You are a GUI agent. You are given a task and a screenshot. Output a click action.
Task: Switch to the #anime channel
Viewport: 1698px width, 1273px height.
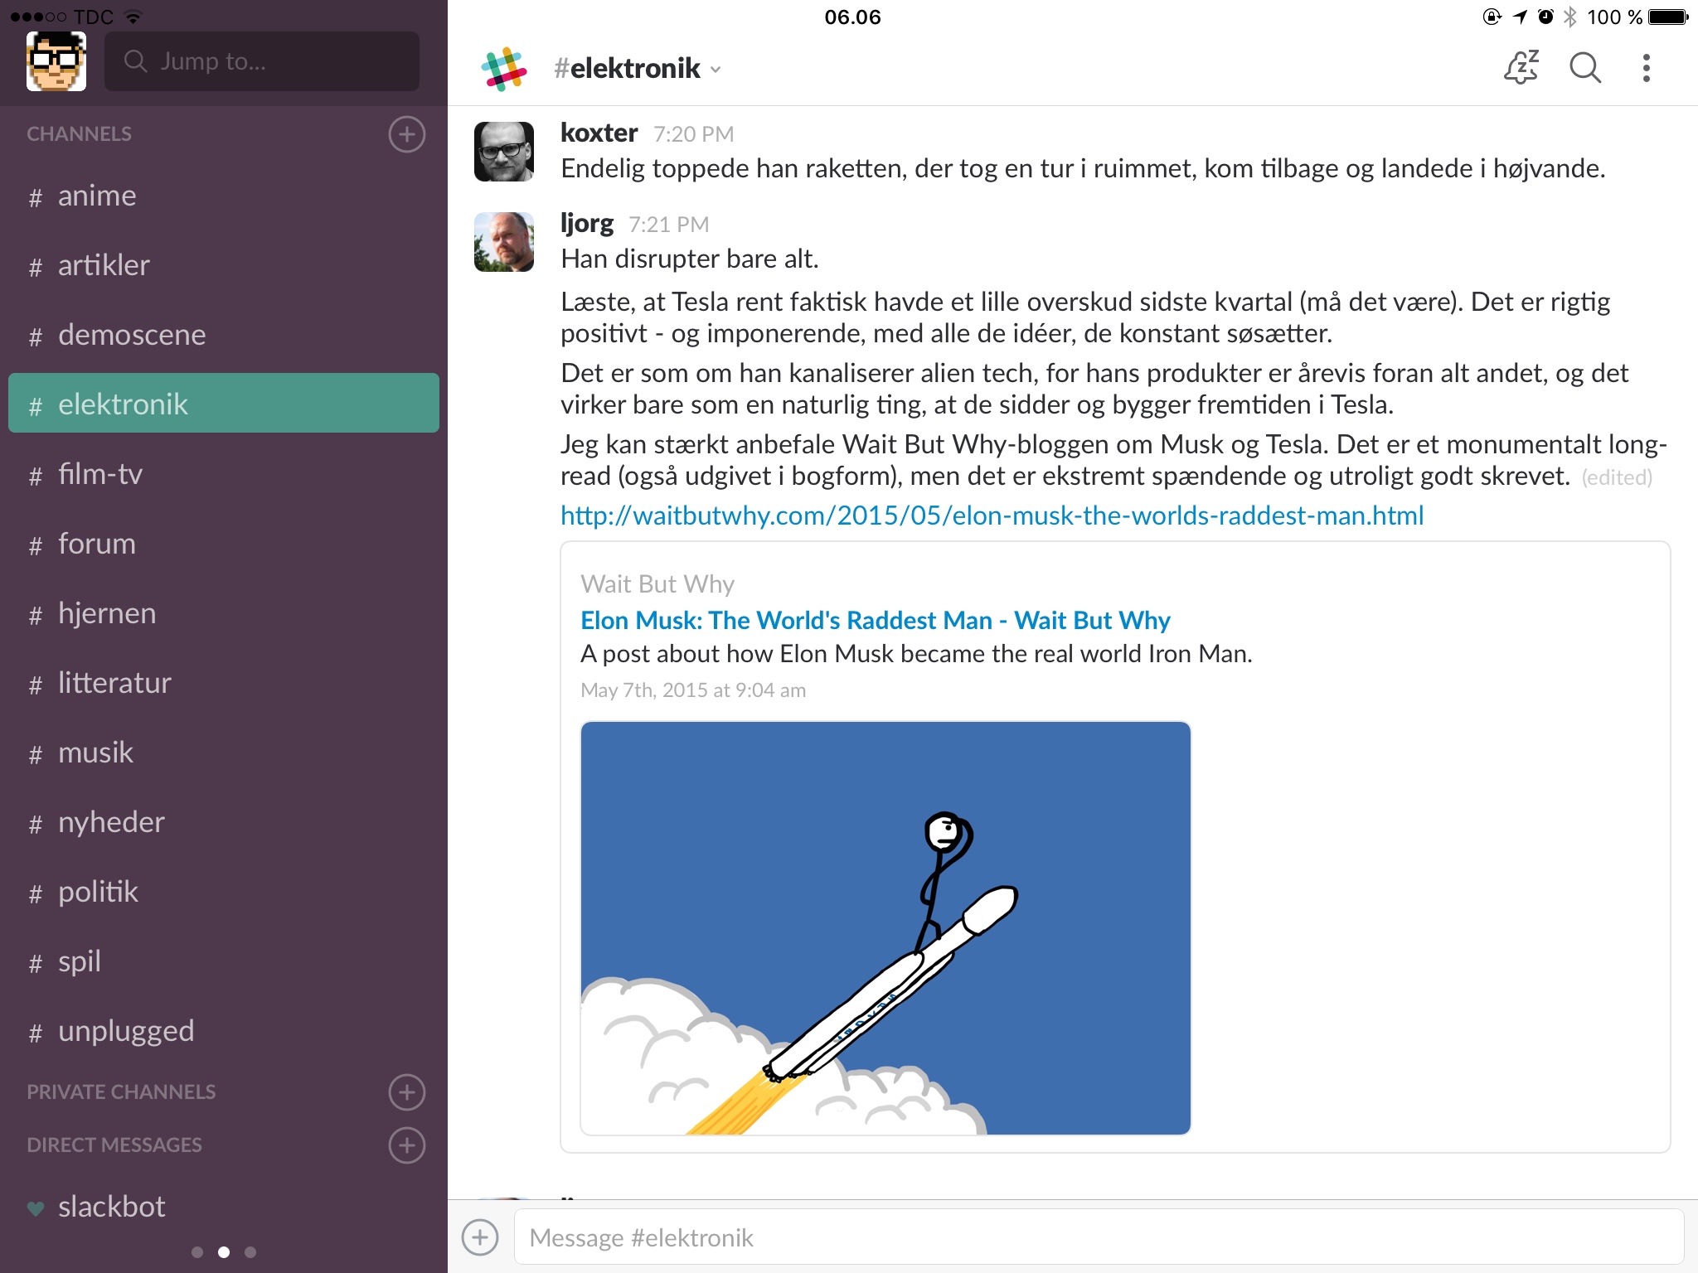pyautogui.click(x=224, y=196)
